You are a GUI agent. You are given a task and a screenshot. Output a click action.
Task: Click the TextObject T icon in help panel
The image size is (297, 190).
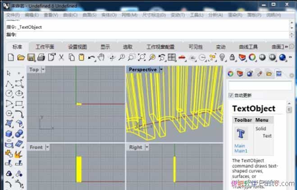pos(241,133)
